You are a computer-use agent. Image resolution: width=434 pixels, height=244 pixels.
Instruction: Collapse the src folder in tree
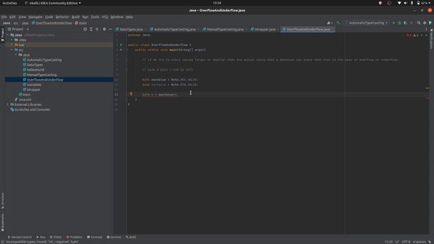pyautogui.click(x=12, y=49)
